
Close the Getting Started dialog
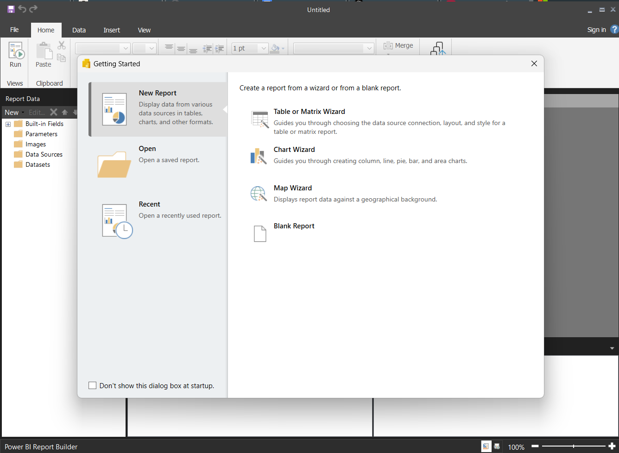click(534, 63)
